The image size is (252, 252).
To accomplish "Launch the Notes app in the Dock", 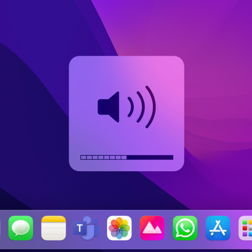I will [54, 228].
